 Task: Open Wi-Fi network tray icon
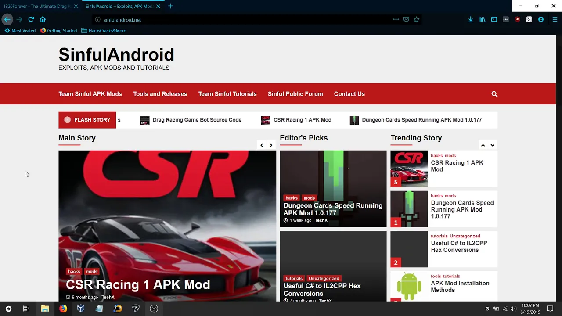[x=505, y=309]
